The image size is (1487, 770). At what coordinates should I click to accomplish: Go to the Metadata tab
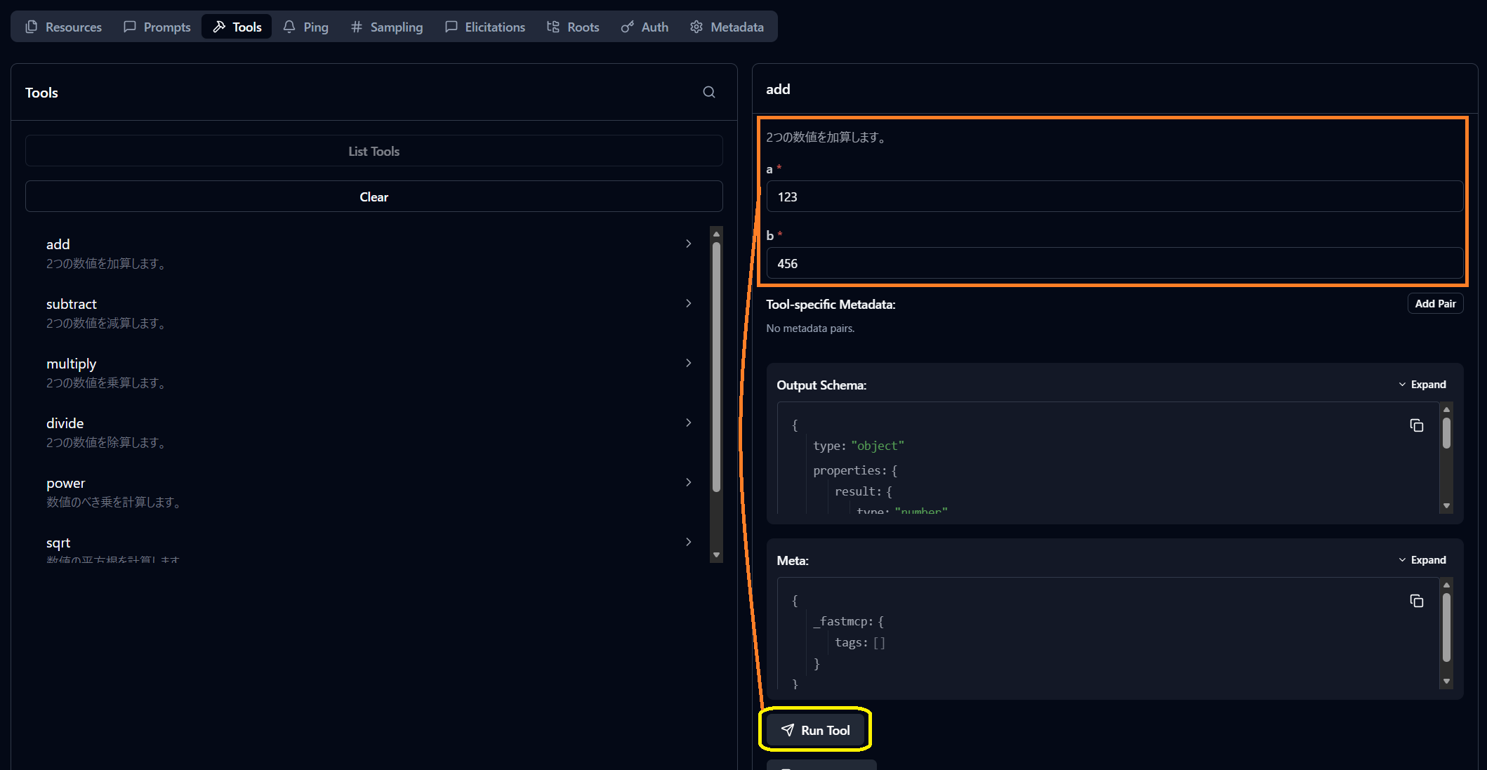pyautogui.click(x=727, y=27)
